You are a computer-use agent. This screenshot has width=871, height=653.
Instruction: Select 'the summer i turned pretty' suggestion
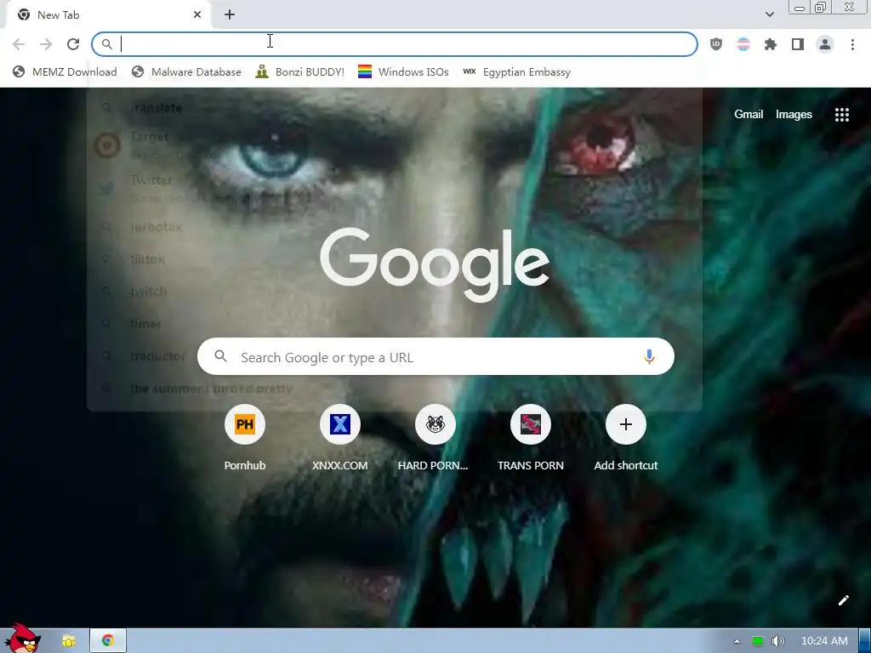coord(395,388)
